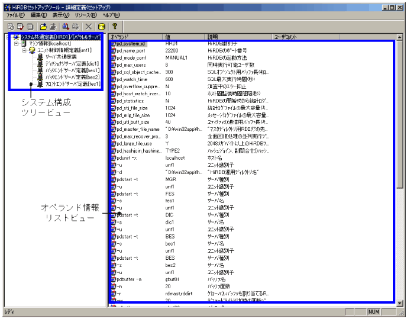Click the yellow open-folder toolbar icon
The height and width of the screenshot is (319, 407).
coord(43,27)
